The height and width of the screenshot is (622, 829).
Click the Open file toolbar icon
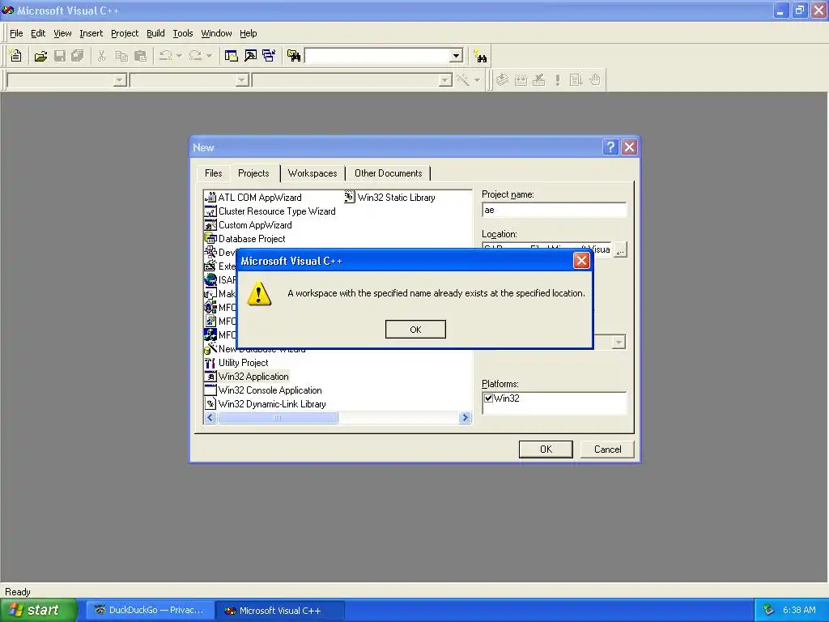(40, 56)
